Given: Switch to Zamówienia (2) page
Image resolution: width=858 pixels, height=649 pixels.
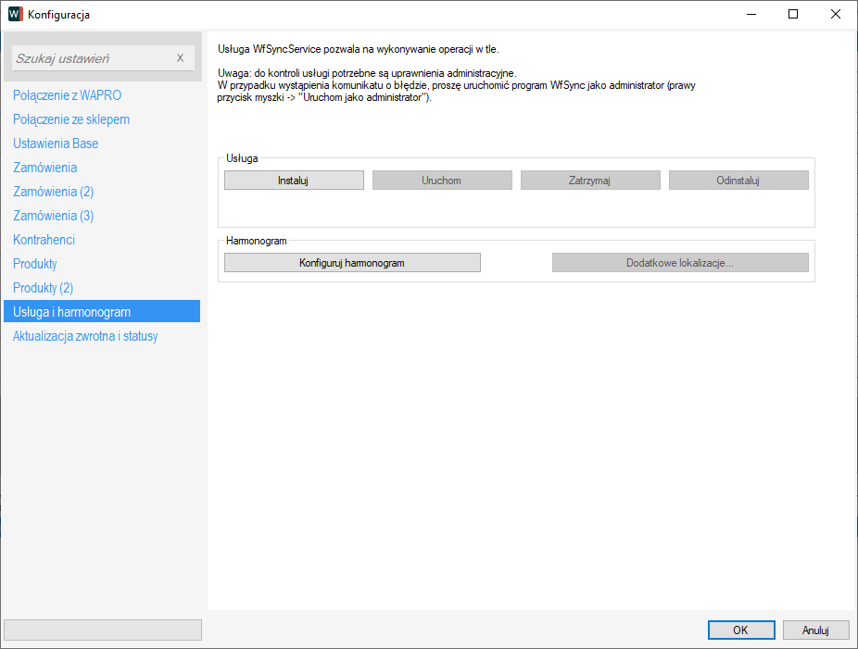Looking at the screenshot, I should 53,192.
